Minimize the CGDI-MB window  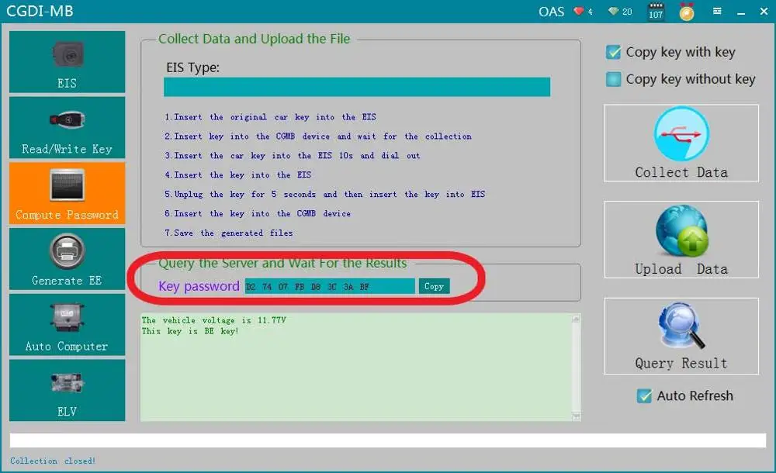[x=741, y=12]
